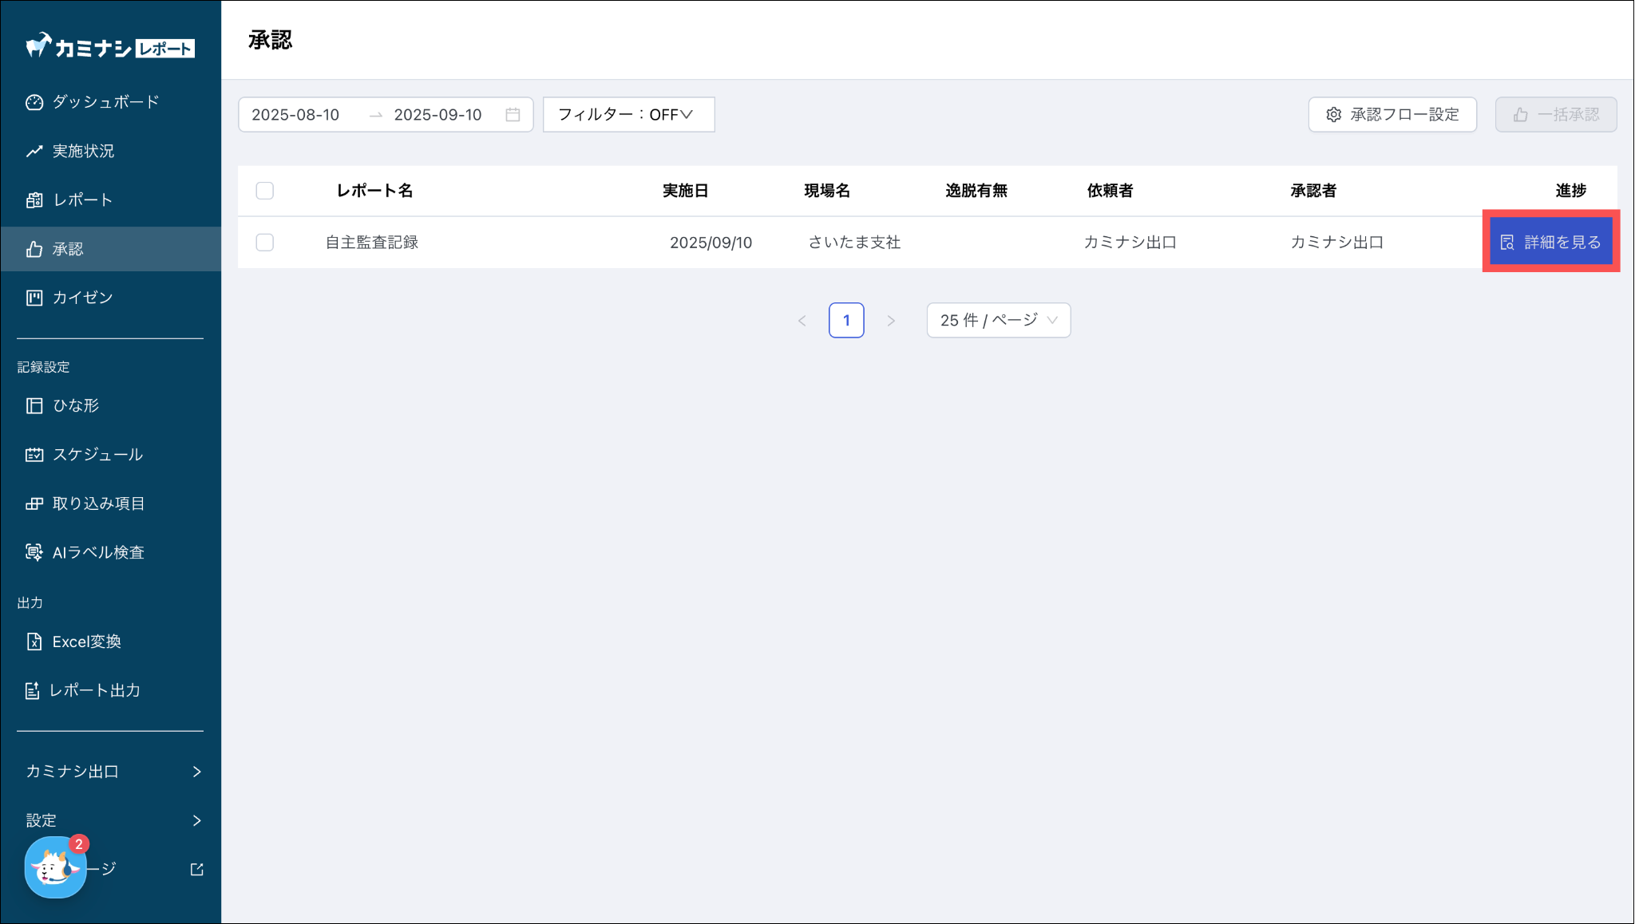
Task: Expand the 設定 sidebar menu
Action: pos(111,820)
